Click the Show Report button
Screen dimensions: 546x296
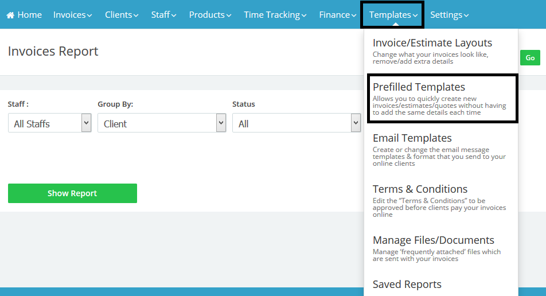coord(72,193)
